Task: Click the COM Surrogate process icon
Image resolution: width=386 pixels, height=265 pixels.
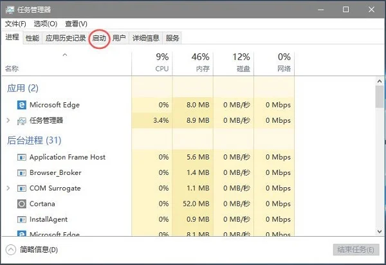Action: [x=22, y=188]
